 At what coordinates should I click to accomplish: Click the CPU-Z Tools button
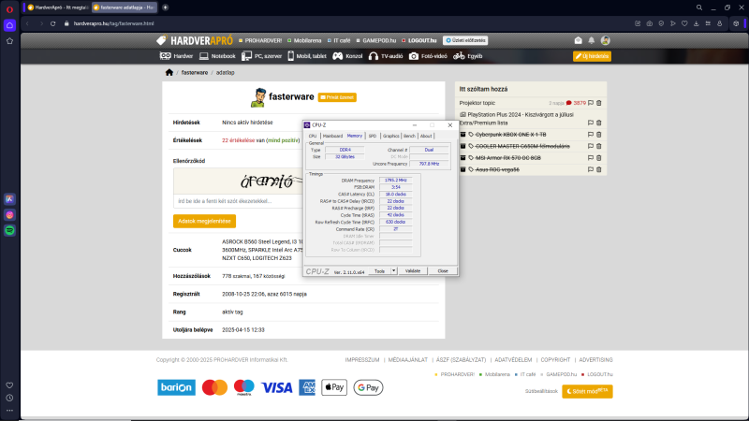pyautogui.click(x=379, y=271)
